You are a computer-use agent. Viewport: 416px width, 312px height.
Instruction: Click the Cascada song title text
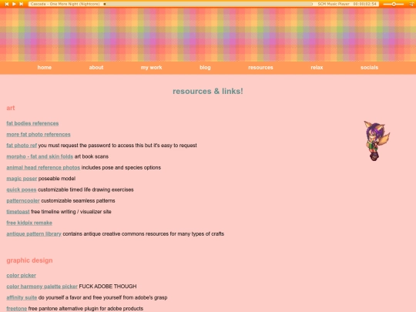click(65, 4)
